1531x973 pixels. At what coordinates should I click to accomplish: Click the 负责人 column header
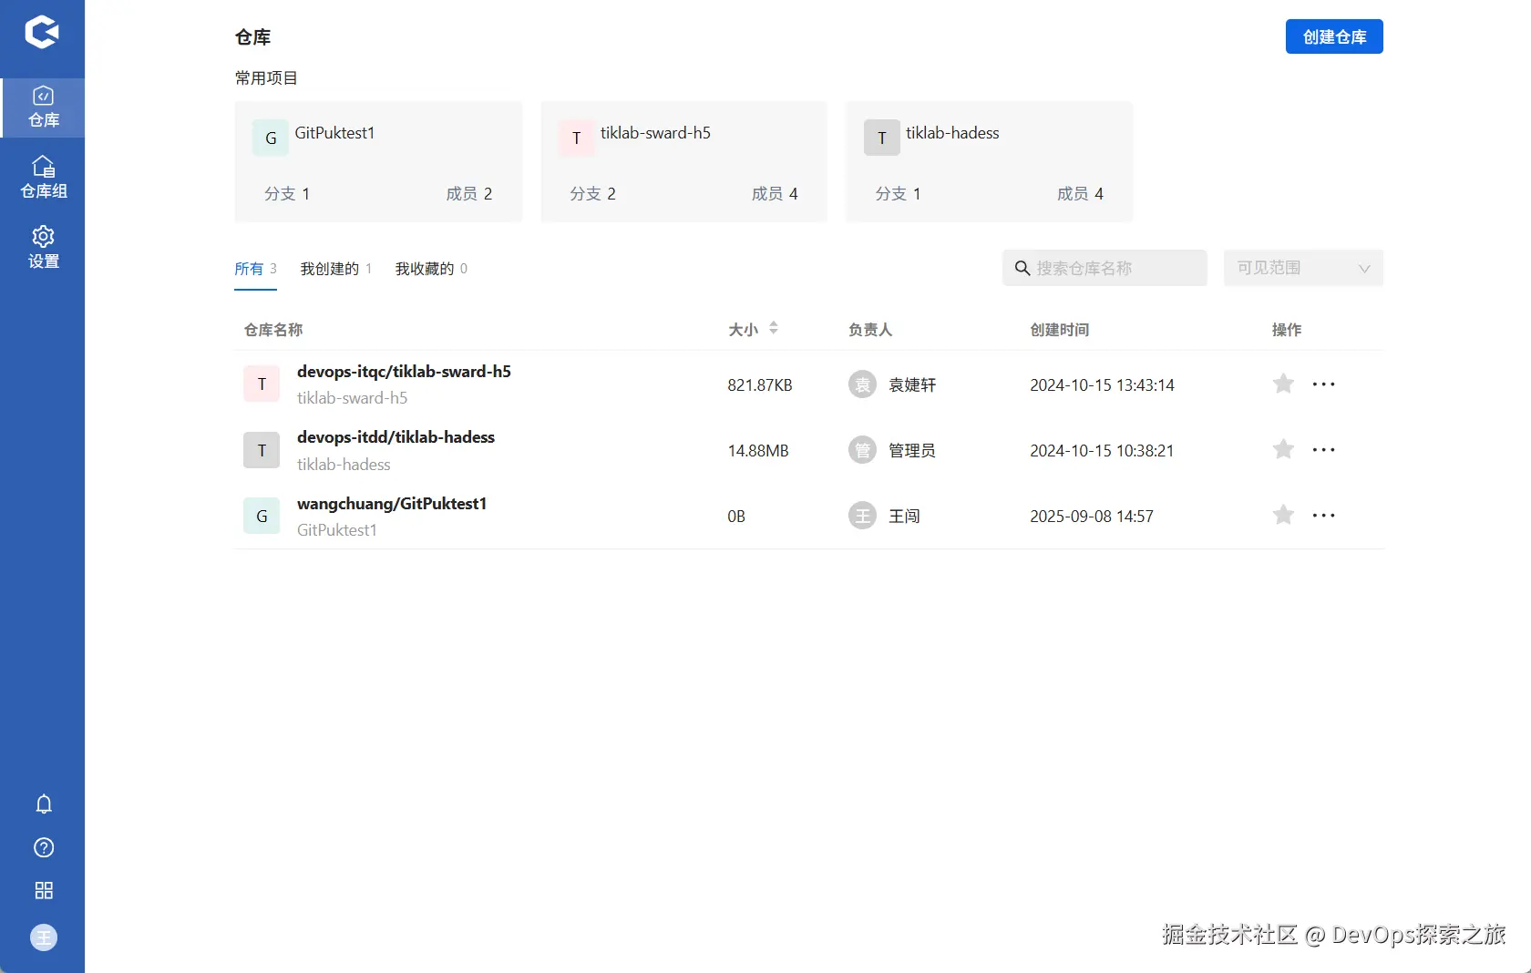(870, 330)
